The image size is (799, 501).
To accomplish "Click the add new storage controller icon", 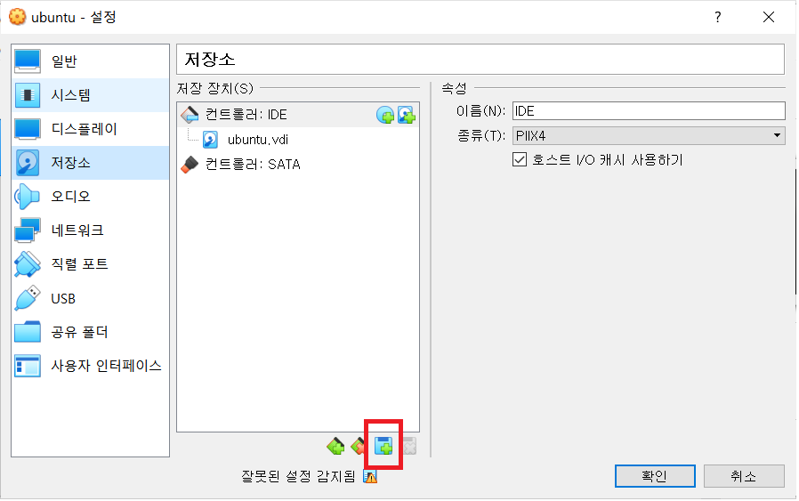I will pos(335,447).
